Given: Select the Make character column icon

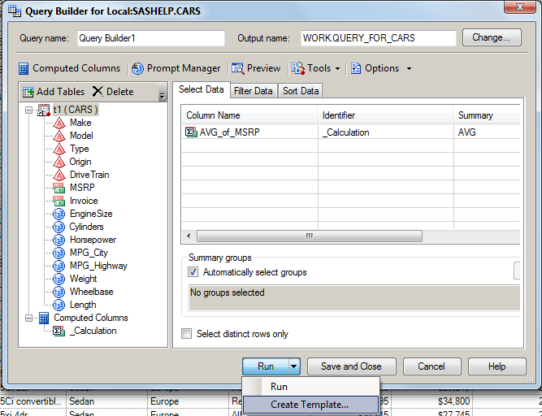Looking at the screenshot, I should click(x=59, y=123).
